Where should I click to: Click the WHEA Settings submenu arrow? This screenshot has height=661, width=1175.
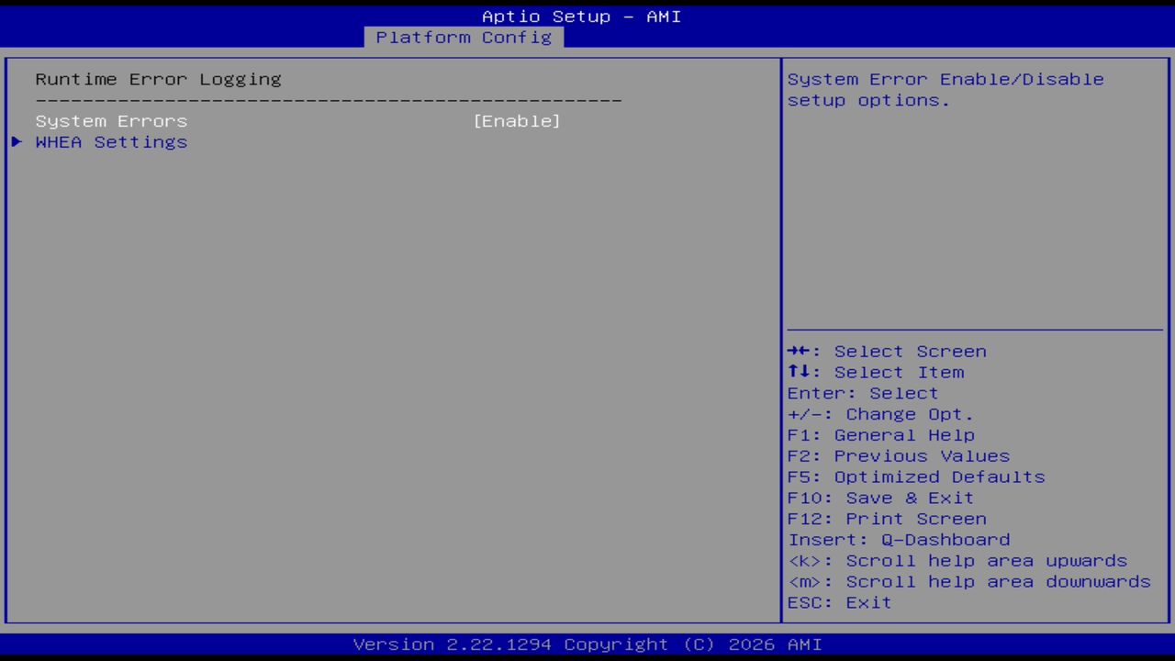[x=16, y=141]
